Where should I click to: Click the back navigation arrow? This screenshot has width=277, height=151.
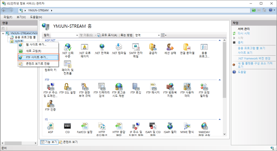point(4,11)
